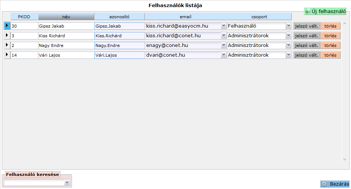Expand the csoport dropdown for Vári Lajos
Image resolution: width=351 pixels, height=189 pixels.
(x=288, y=55)
